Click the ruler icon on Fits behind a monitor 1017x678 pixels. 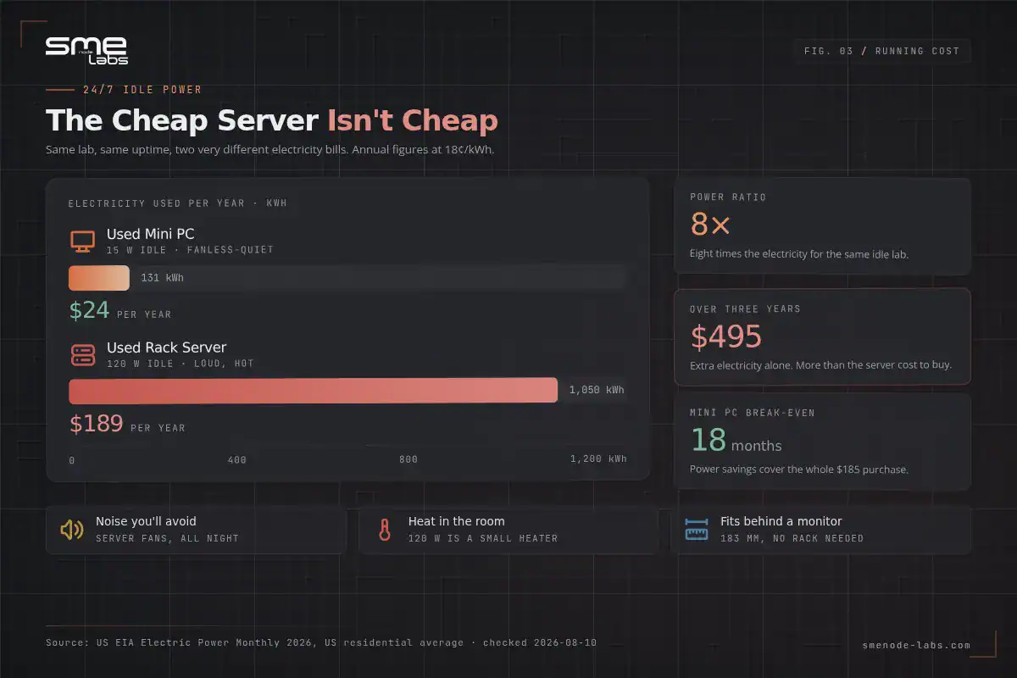click(697, 530)
